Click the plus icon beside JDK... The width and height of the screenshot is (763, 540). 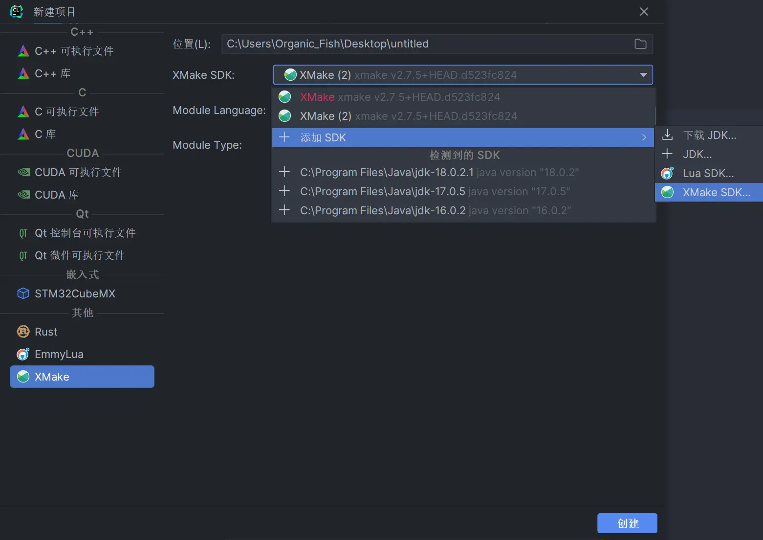point(667,154)
